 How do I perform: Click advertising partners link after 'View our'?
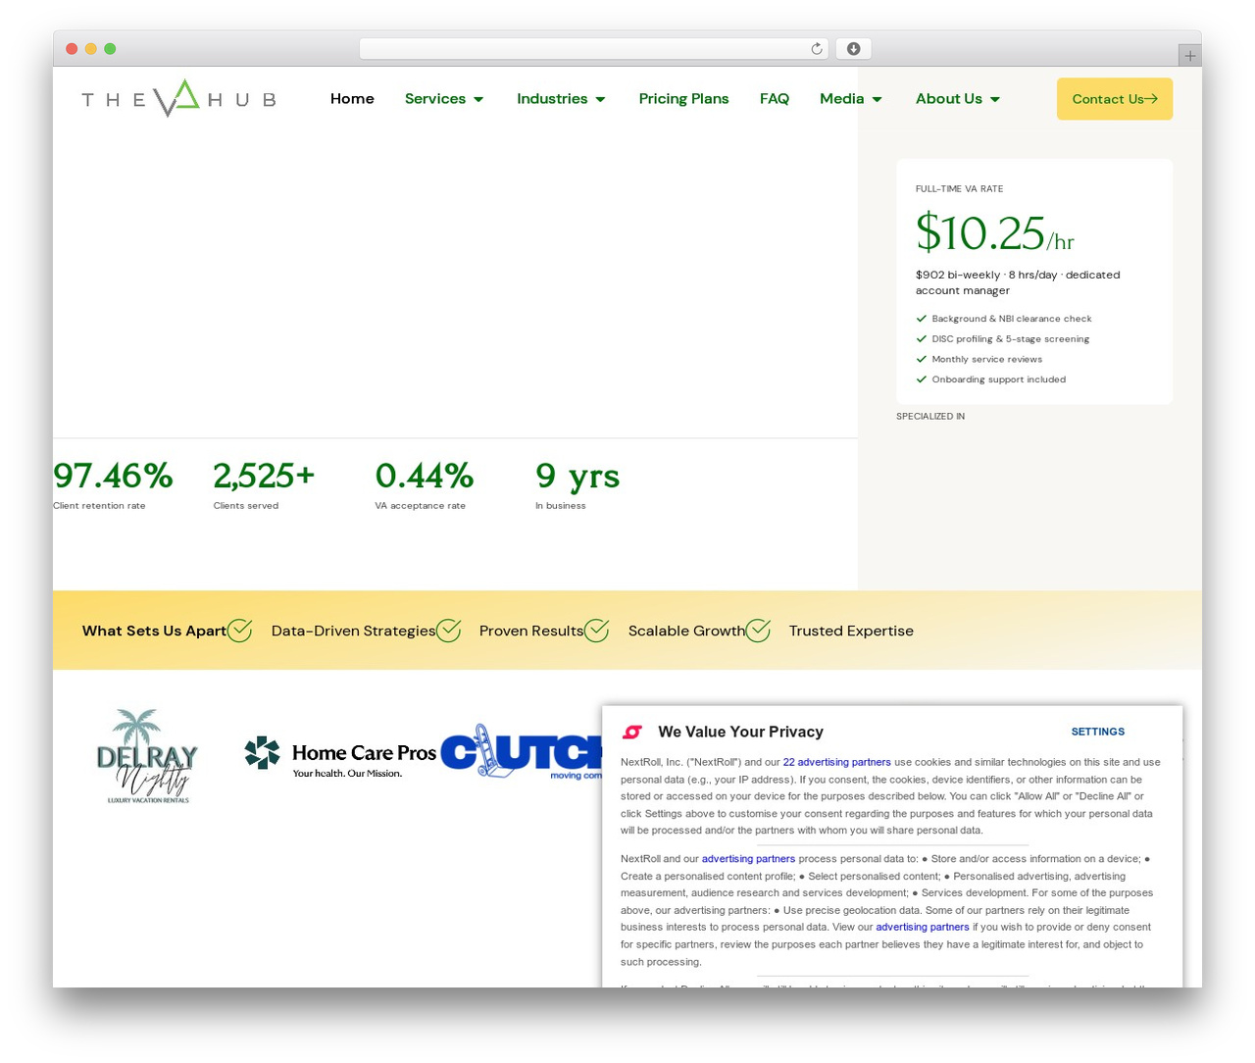923,927
